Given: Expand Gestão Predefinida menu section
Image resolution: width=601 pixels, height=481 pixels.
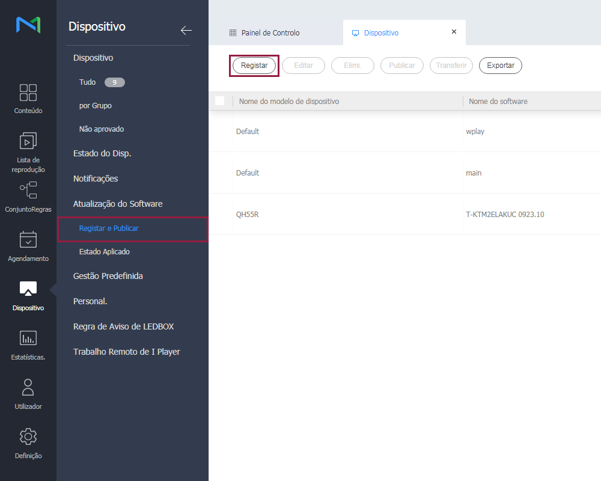Looking at the screenshot, I should point(108,276).
